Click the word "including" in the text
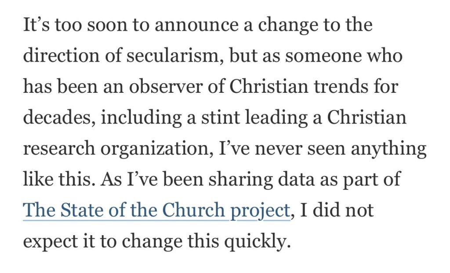This screenshot has width=450, height=273. click(141, 118)
